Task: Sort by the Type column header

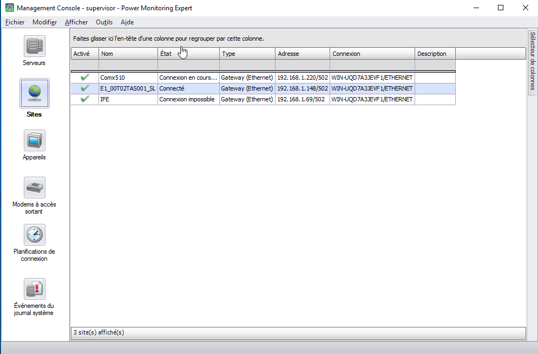Action: coord(247,54)
